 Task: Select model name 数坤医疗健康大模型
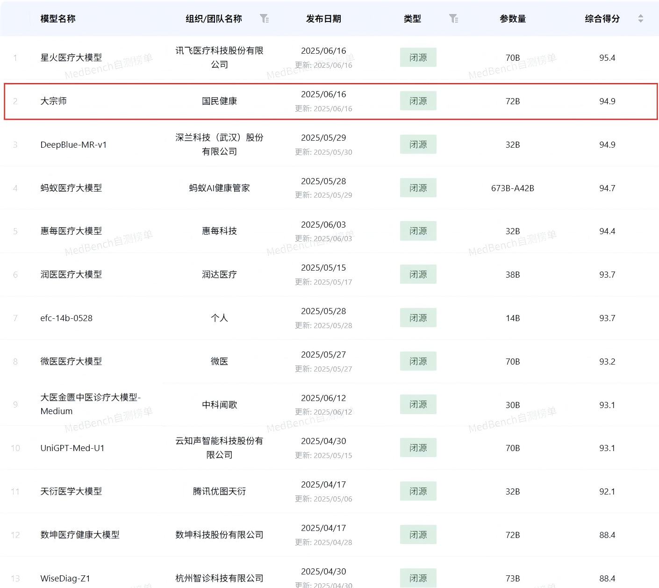[x=80, y=535]
